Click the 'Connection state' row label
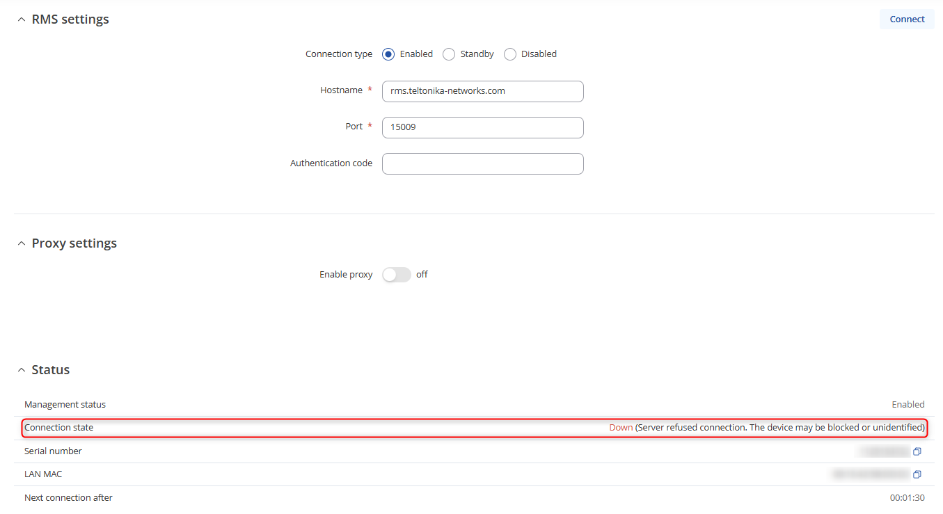 (59, 428)
